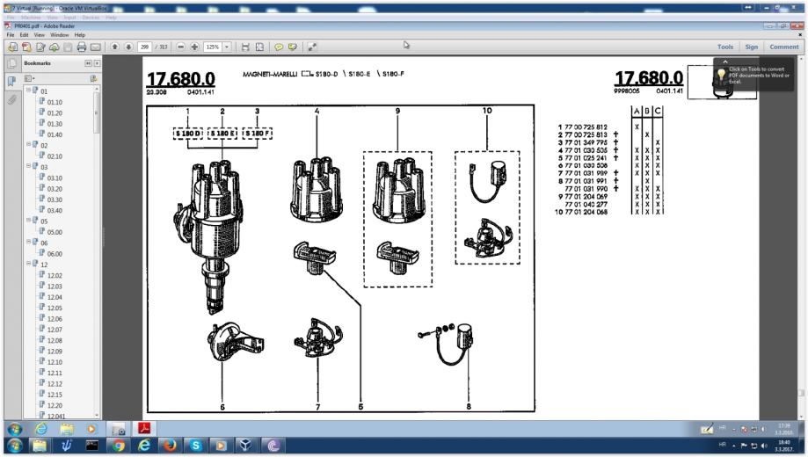Image resolution: width=808 pixels, height=457 pixels.
Task: Zoom out with the minus button
Action: (x=181, y=47)
